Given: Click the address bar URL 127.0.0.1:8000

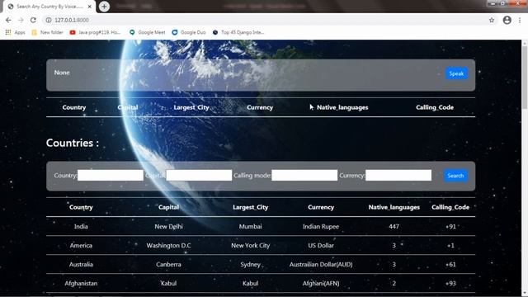Looking at the screenshot, I should pos(72,20).
